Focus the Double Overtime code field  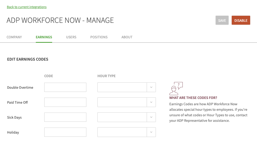pos(65,87)
